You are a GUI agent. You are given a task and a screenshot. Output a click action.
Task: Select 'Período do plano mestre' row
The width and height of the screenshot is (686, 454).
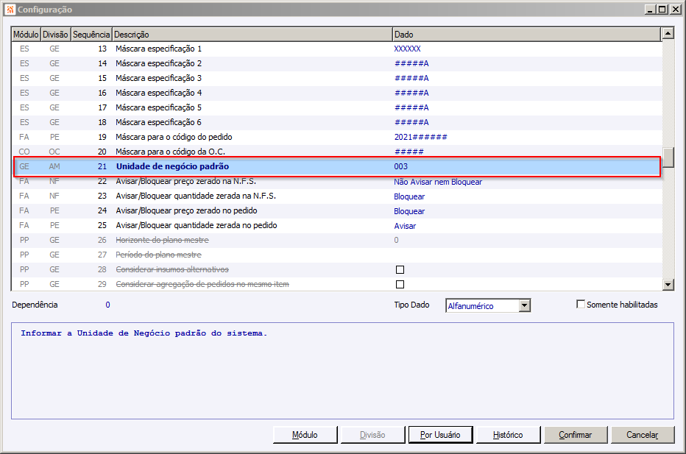click(336, 255)
